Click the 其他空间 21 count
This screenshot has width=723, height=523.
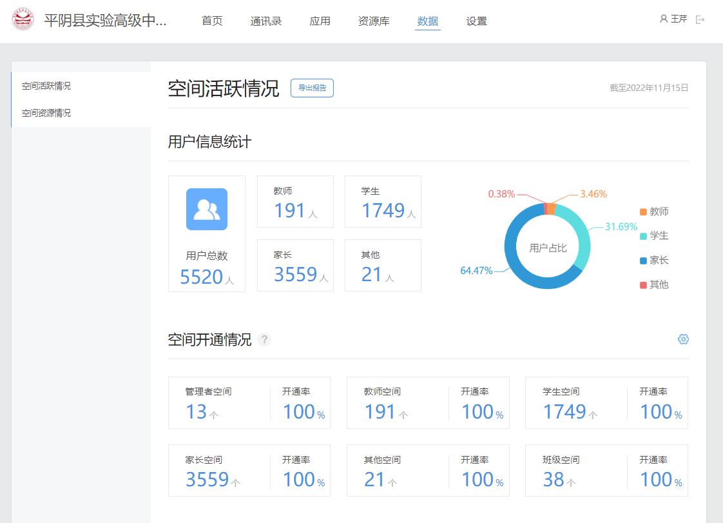pos(374,480)
